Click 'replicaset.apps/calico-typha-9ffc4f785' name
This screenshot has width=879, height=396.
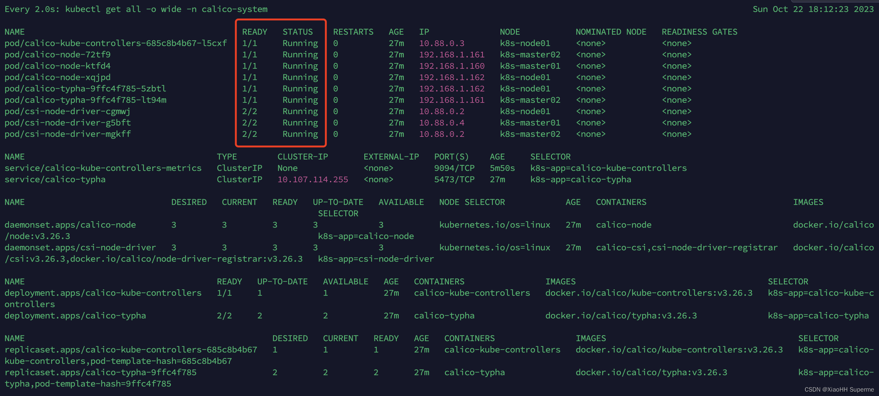pyautogui.click(x=100, y=372)
